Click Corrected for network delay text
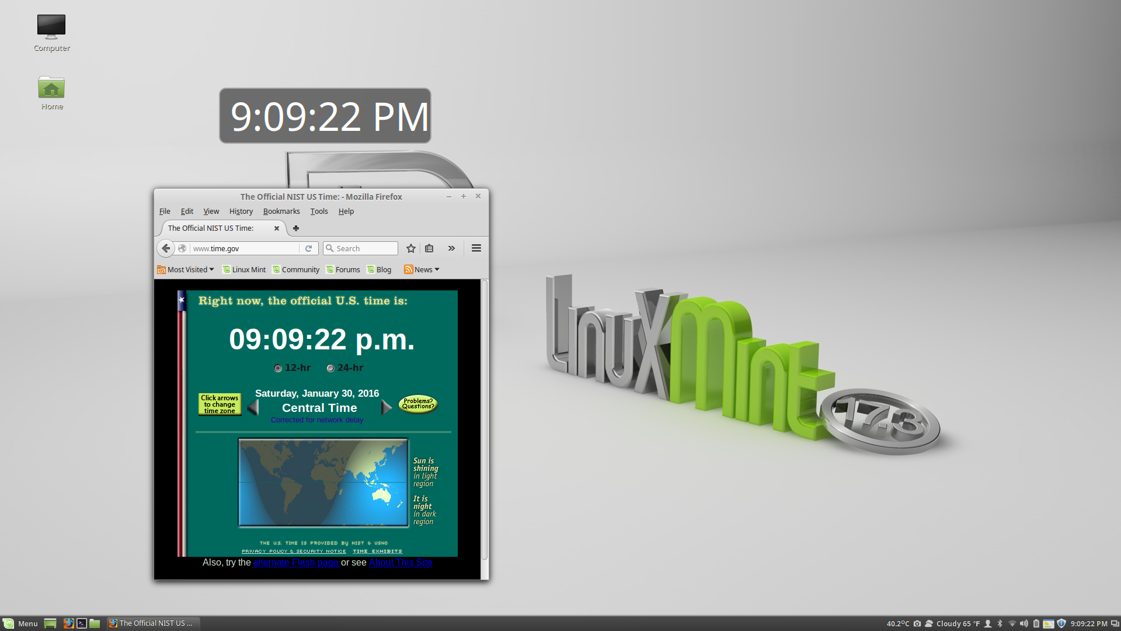Viewport: 1121px width, 631px height. tap(317, 419)
